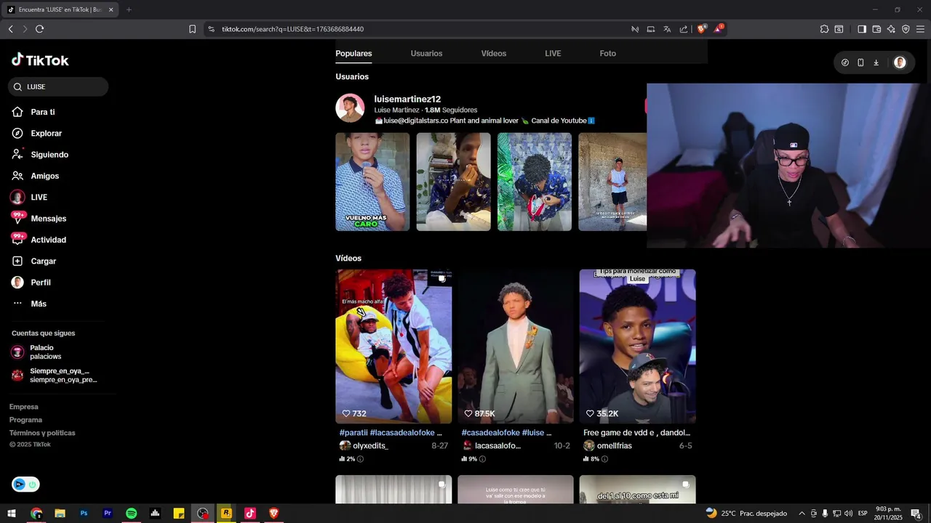931x523 pixels.
Task: Open the Siguiendo feed
Action: 40,155
